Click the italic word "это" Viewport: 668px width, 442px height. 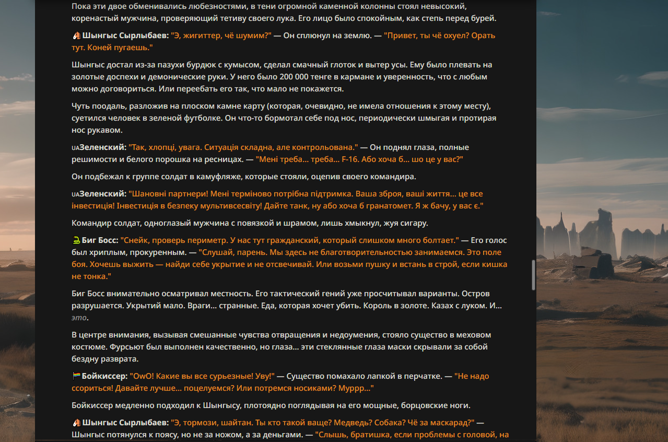point(79,318)
